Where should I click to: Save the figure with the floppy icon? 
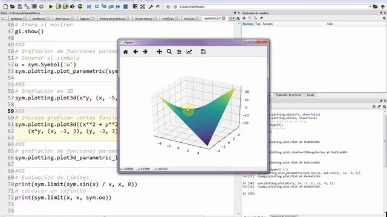pos(203,52)
